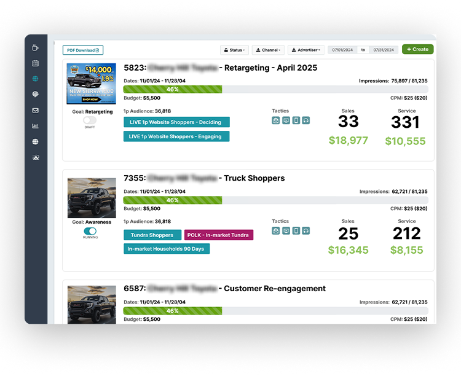Expand the Advertiser dropdown
Viewport: 461px width, 376px height.
coord(305,50)
